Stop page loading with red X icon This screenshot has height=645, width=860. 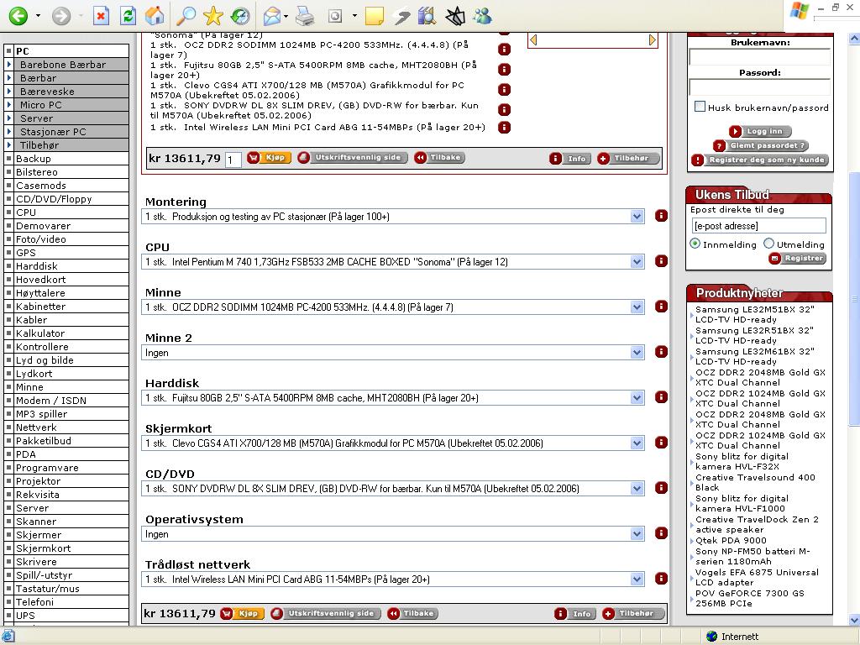[x=101, y=16]
